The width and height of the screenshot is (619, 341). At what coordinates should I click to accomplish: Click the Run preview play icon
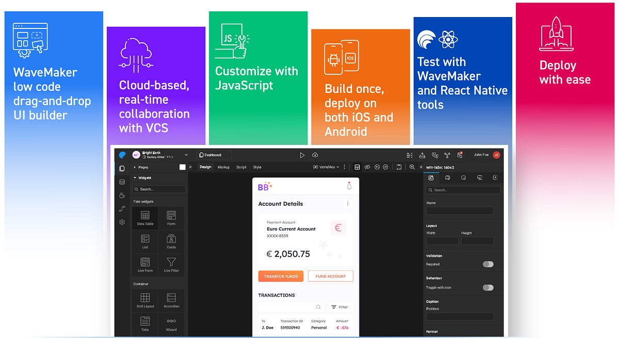[x=302, y=155]
